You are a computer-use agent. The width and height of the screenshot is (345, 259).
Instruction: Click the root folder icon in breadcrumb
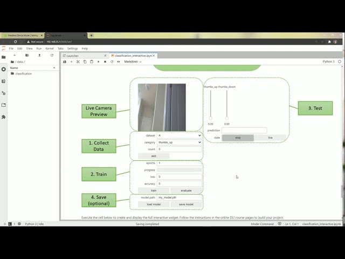12,62
